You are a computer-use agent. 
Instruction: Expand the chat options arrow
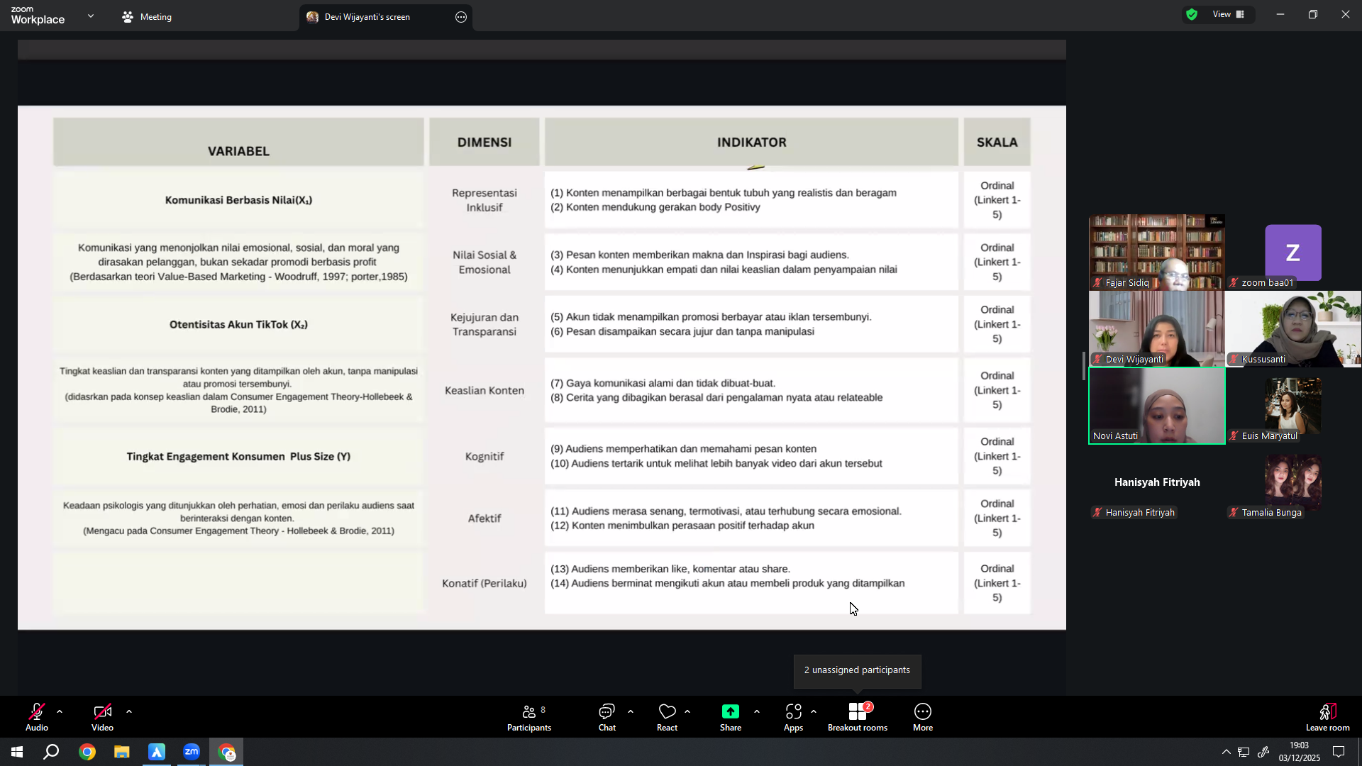click(631, 711)
